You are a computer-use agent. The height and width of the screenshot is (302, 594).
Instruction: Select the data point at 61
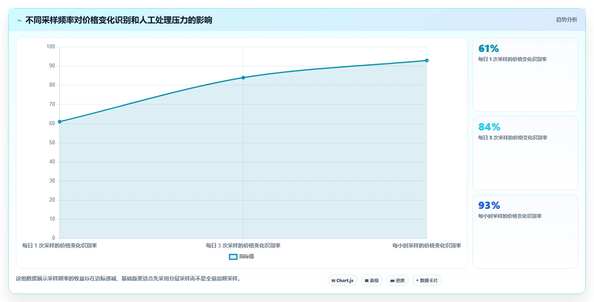[60, 122]
